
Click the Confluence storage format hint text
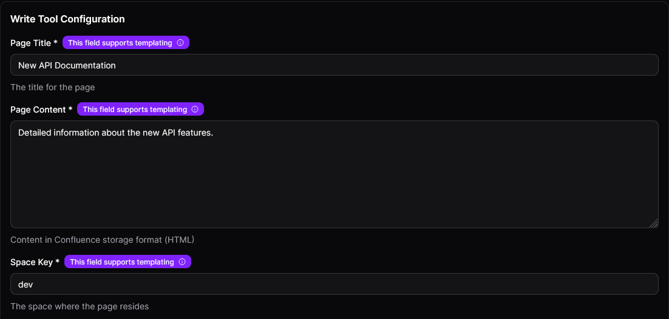(x=102, y=240)
